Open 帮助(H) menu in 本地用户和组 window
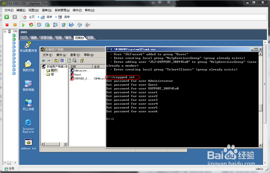Image resolution: width=270 pixels, height=173 pixels. (89, 55)
